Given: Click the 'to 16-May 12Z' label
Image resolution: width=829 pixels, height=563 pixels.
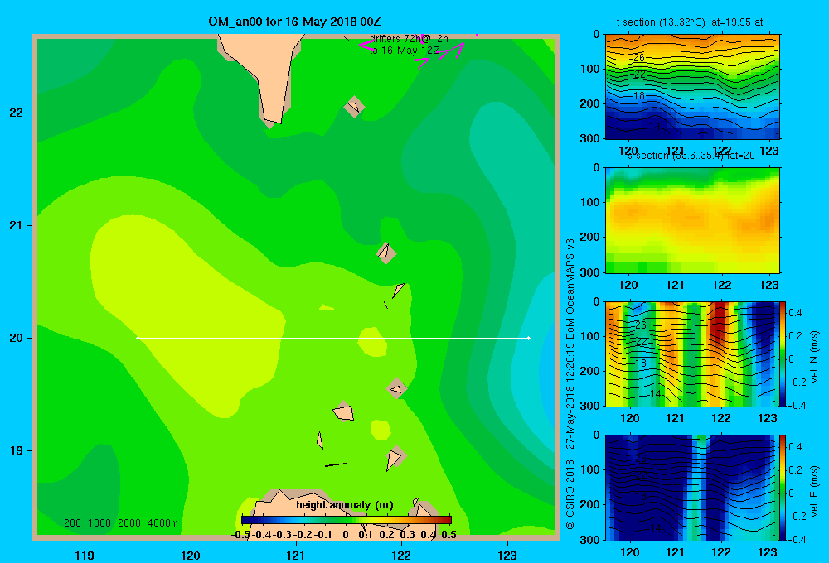Looking at the screenshot, I should click(x=405, y=51).
